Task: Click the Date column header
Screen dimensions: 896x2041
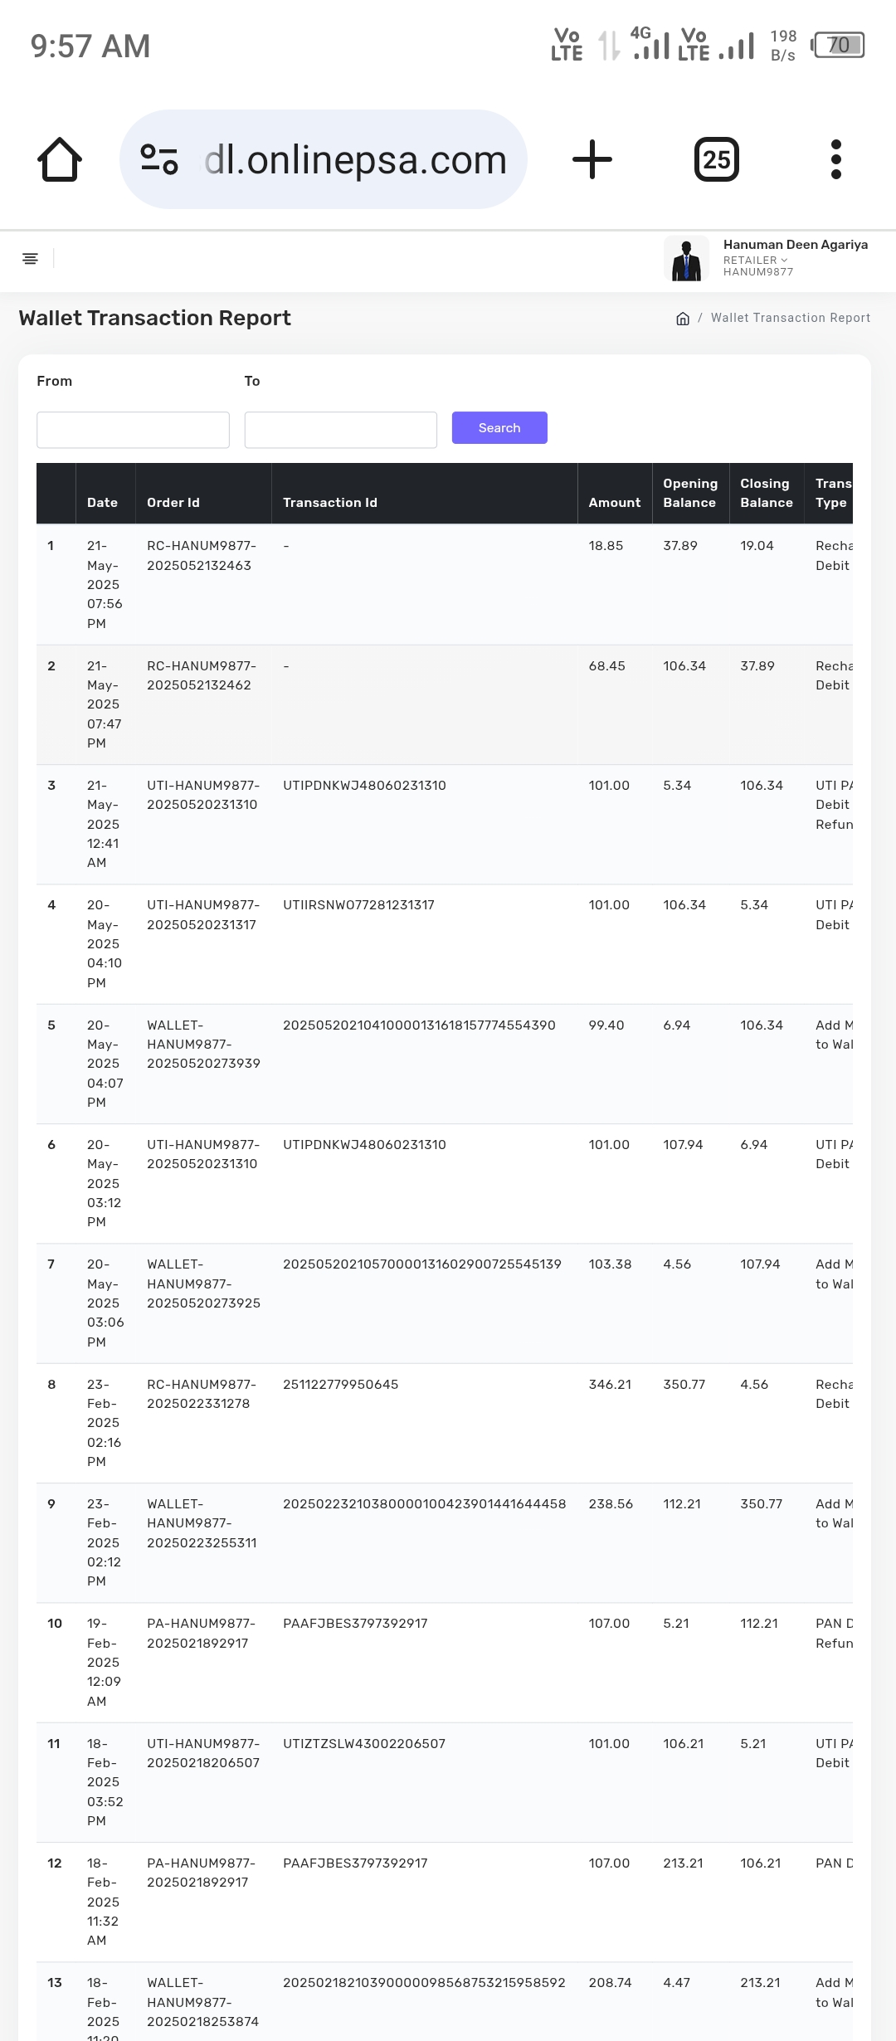Action: (103, 503)
